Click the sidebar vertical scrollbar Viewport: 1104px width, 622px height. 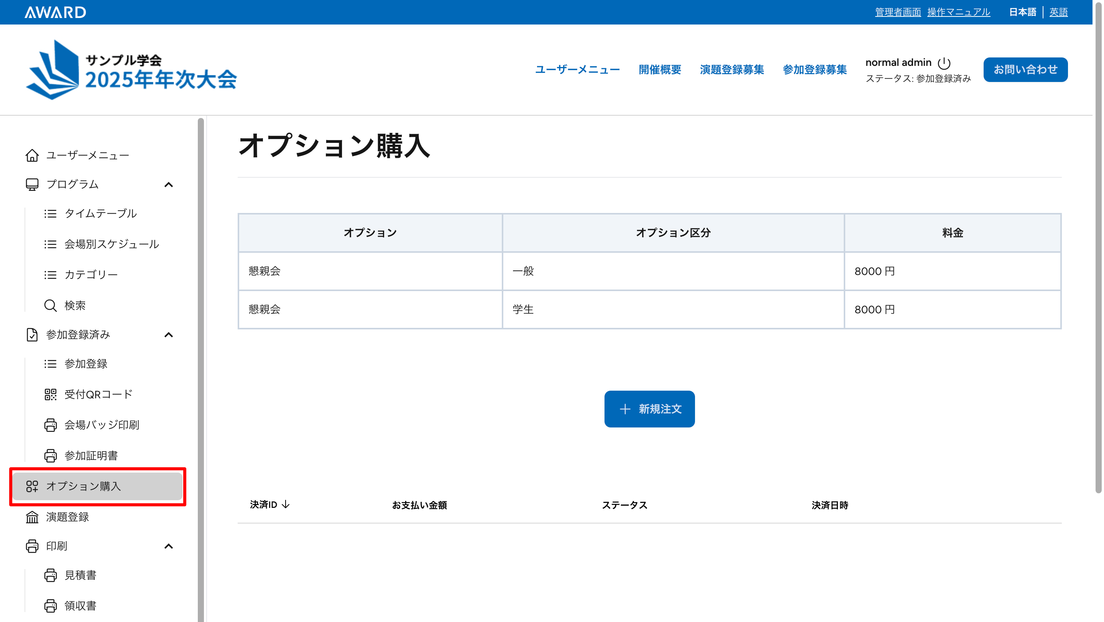[200, 368]
